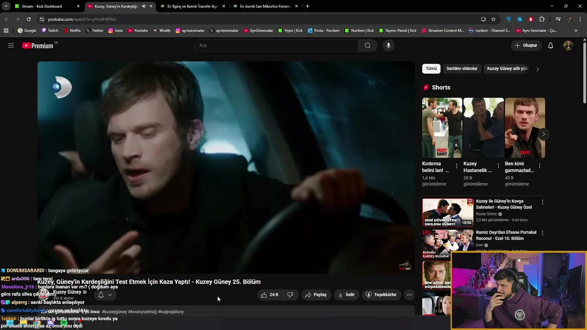Open the account avatar menu

click(x=568, y=45)
